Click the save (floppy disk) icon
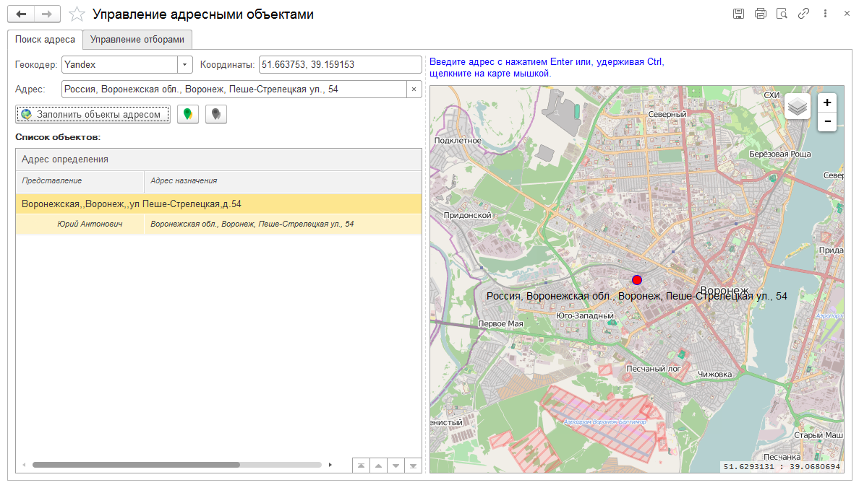Screen dimensions: 859x485 pyautogui.click(x=738, y=14)
